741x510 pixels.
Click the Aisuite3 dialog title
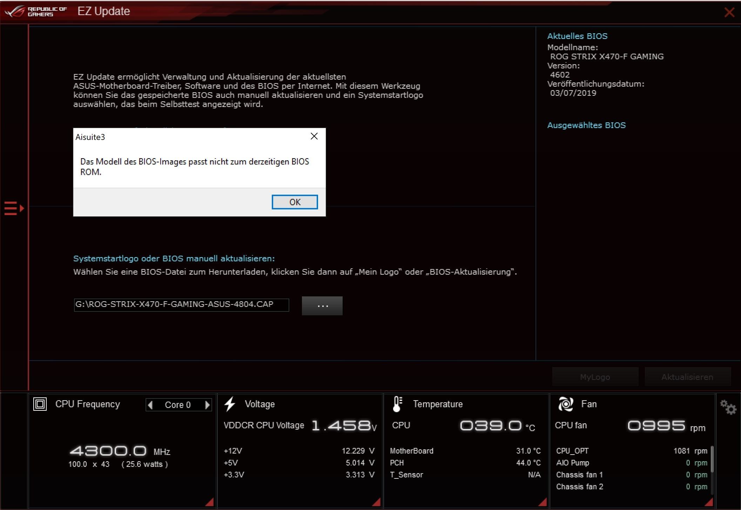click(x=90, y=137)
